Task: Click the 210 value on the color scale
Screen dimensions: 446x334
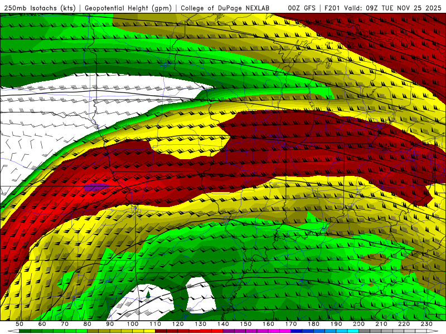Action: (x=381, y=324)
